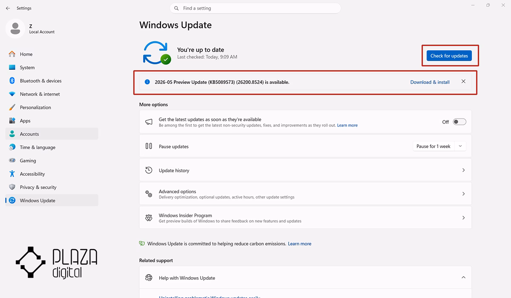Click the search magnifier icon
511x298 pixels.
tap(177, 8)
